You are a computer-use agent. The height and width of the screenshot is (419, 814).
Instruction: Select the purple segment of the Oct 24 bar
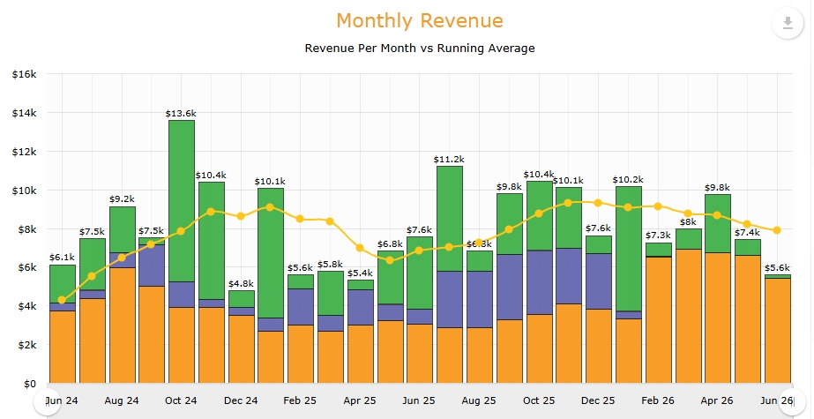[x=182, y=295]
